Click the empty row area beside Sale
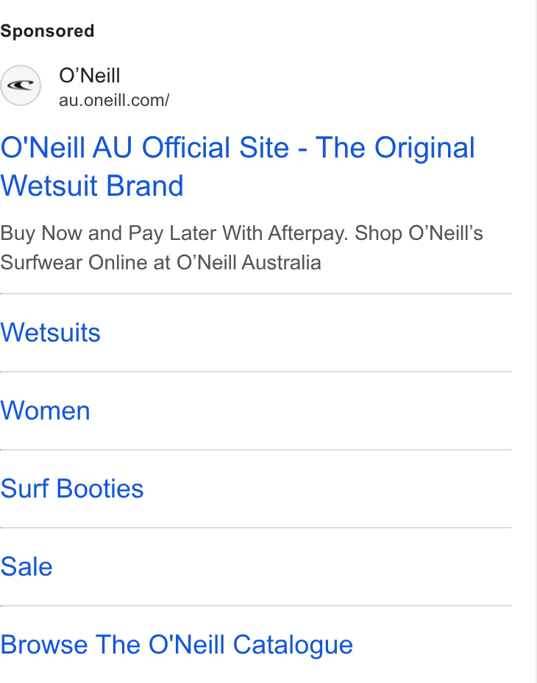537x683 pixels. [x=282, y=567]
